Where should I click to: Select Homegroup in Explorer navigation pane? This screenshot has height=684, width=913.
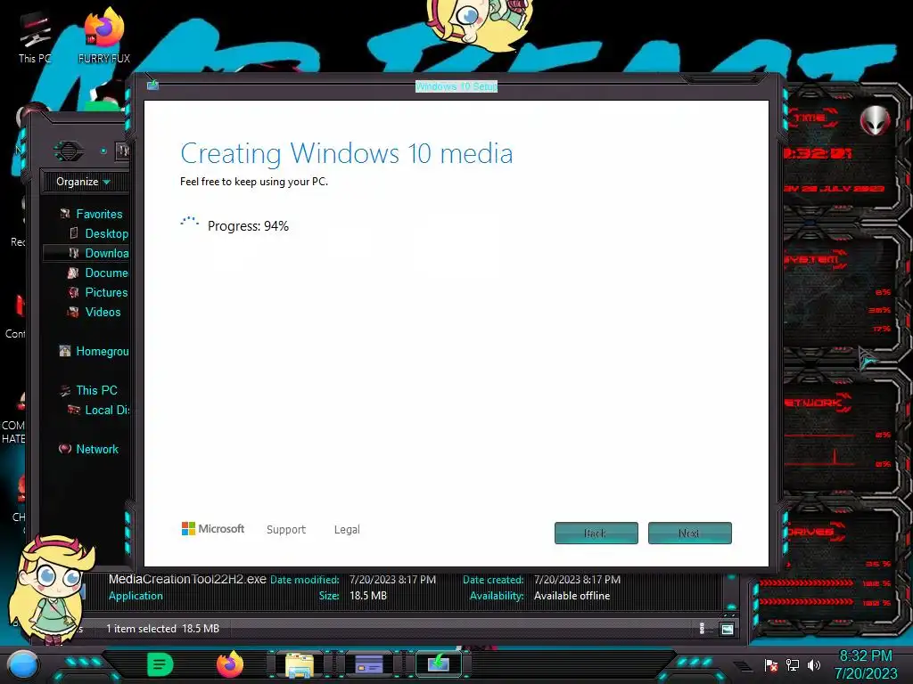click(x=103, y=351)
